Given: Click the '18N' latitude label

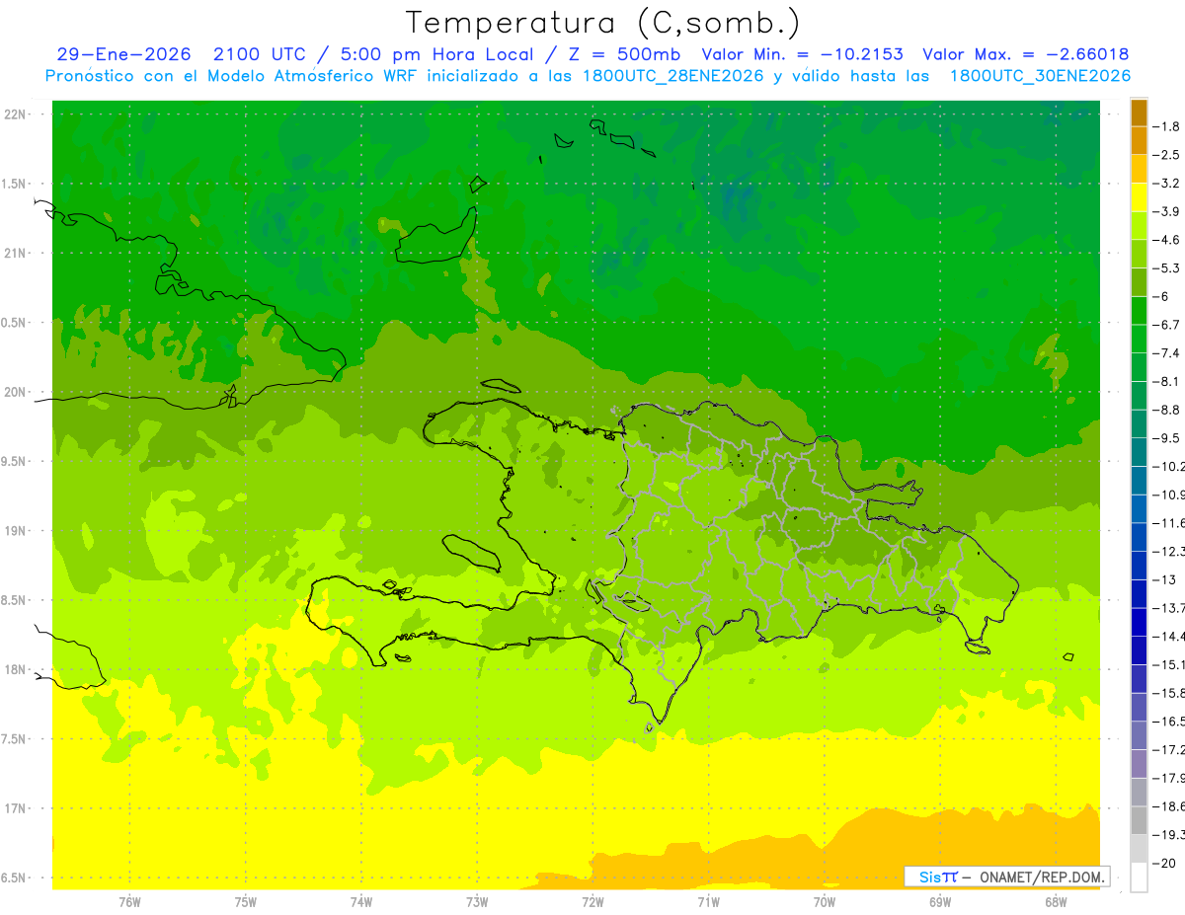Looking at the screenshot, I should tap(14, 670).
